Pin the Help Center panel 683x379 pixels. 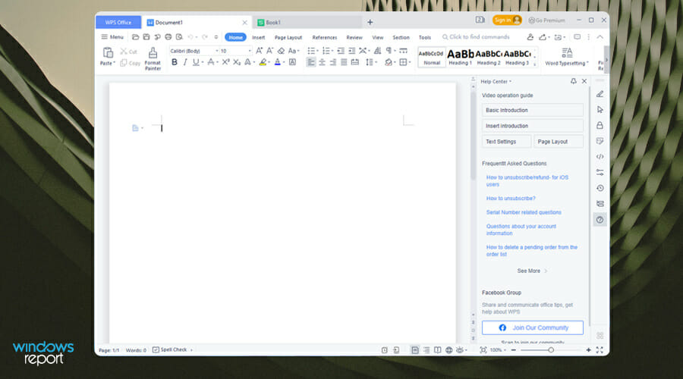tap(573, 81)
